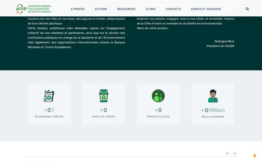
Task: Click the 'de plastiques collectés' label
Action: click(49, 116)
